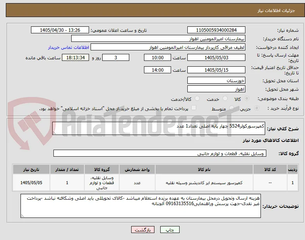This screenshot has height=240, width=305.
Task: Click the item code cell showing --
Action: 270,183
